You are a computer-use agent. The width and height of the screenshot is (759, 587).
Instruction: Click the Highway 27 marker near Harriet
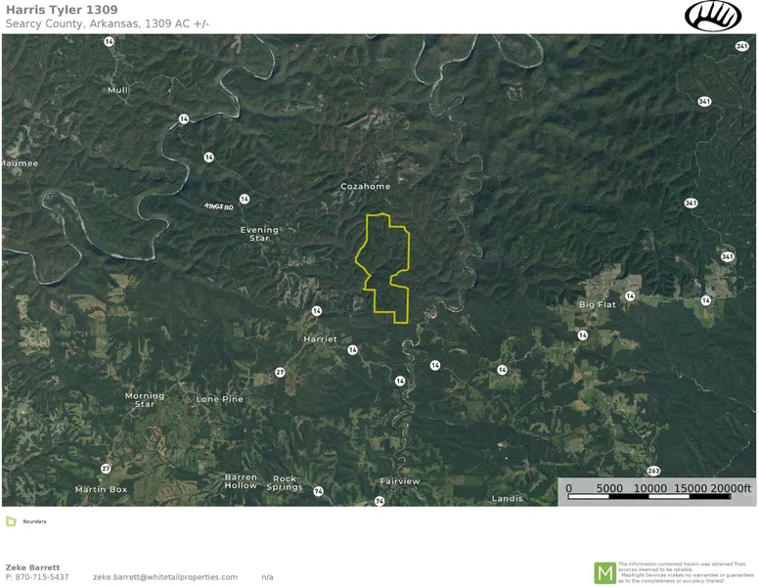click(280, 372)
